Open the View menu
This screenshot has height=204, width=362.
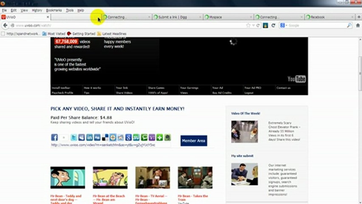[x=24, y=10]
